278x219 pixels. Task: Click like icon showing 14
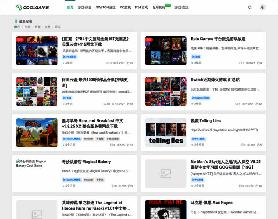[x=257, y=186]
